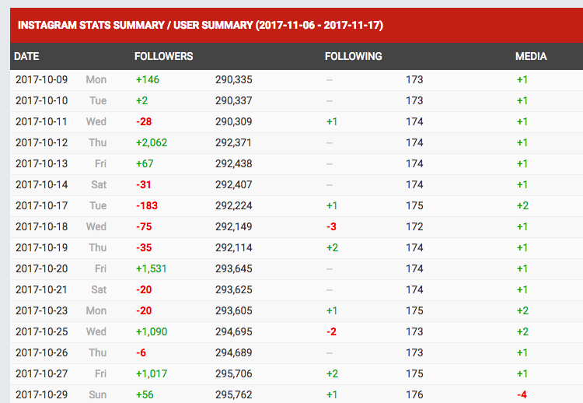
Task: Click follower change +2,062
Action: tap(152, 142)
